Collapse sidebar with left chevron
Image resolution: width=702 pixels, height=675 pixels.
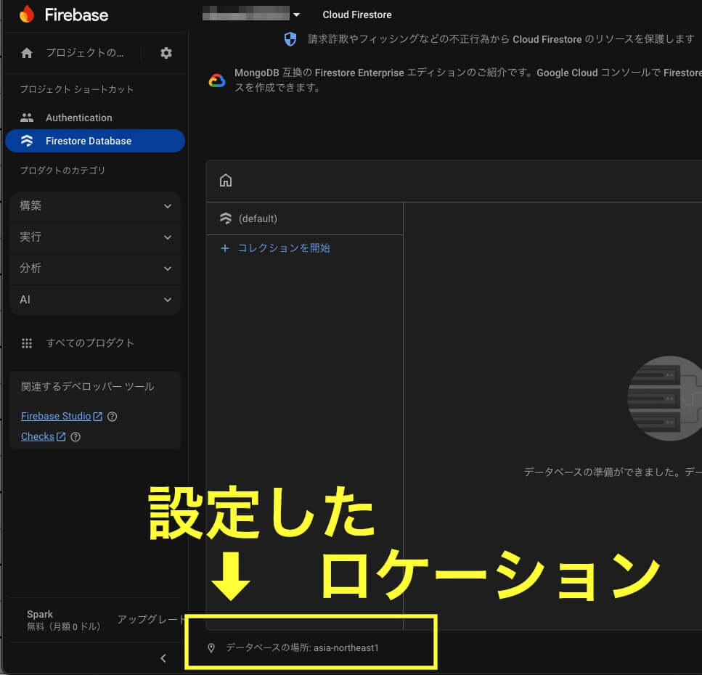pyautogui.click(x=163, y=658)
